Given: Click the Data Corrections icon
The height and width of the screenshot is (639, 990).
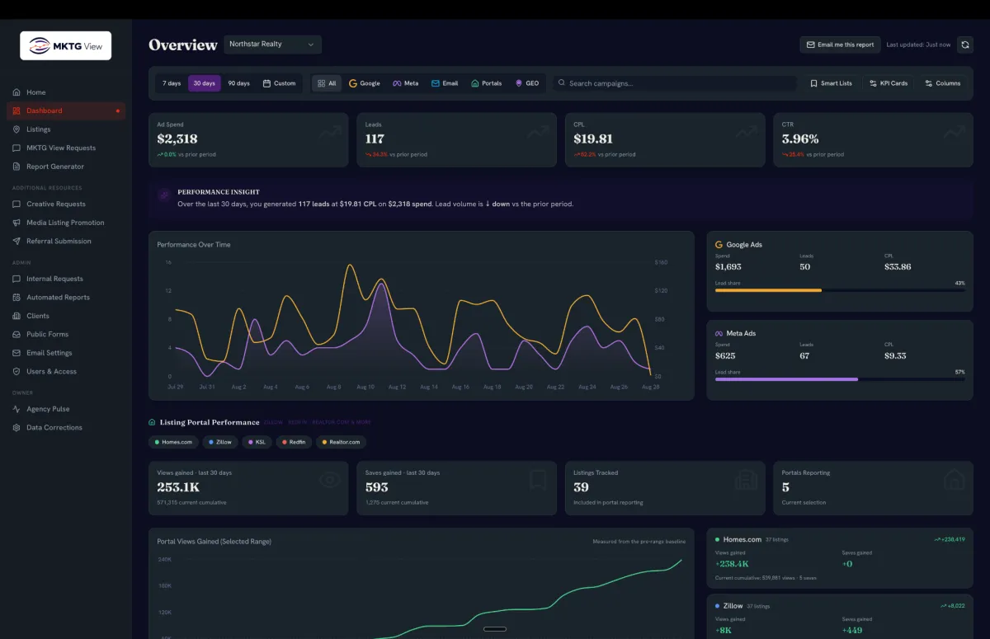Looking at the screenshot, I should 16,428.
